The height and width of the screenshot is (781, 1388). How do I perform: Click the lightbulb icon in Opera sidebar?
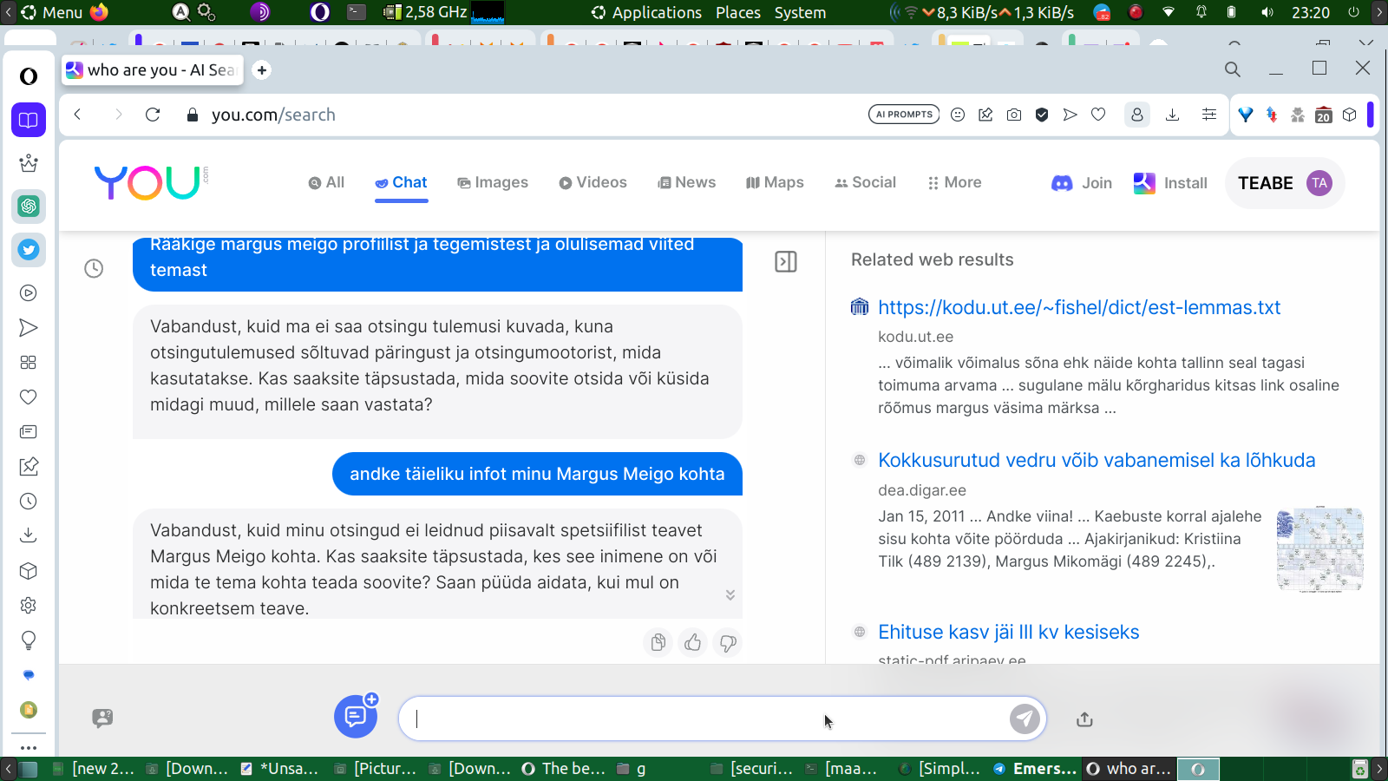[x=29, y=640]
